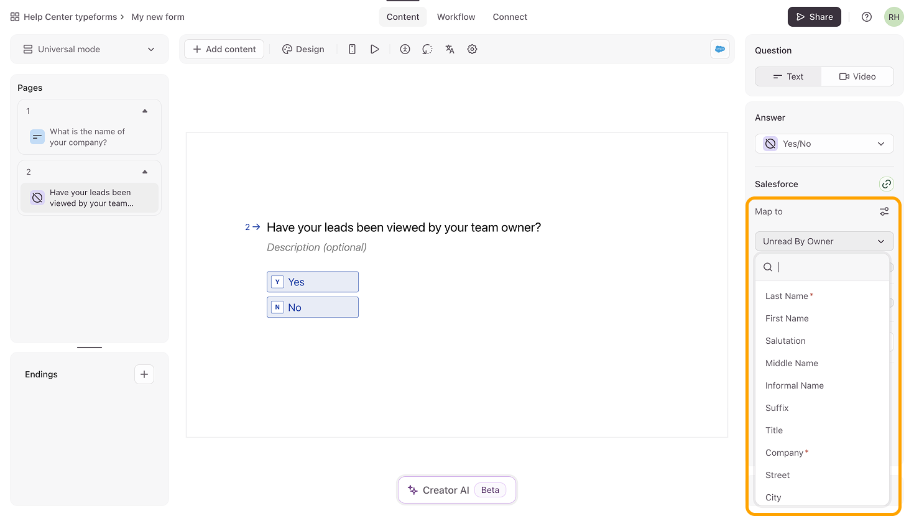
Task: Click the play preview icon
Action: 374,49
